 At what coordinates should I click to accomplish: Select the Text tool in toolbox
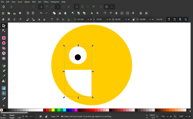tap(4, 81)
